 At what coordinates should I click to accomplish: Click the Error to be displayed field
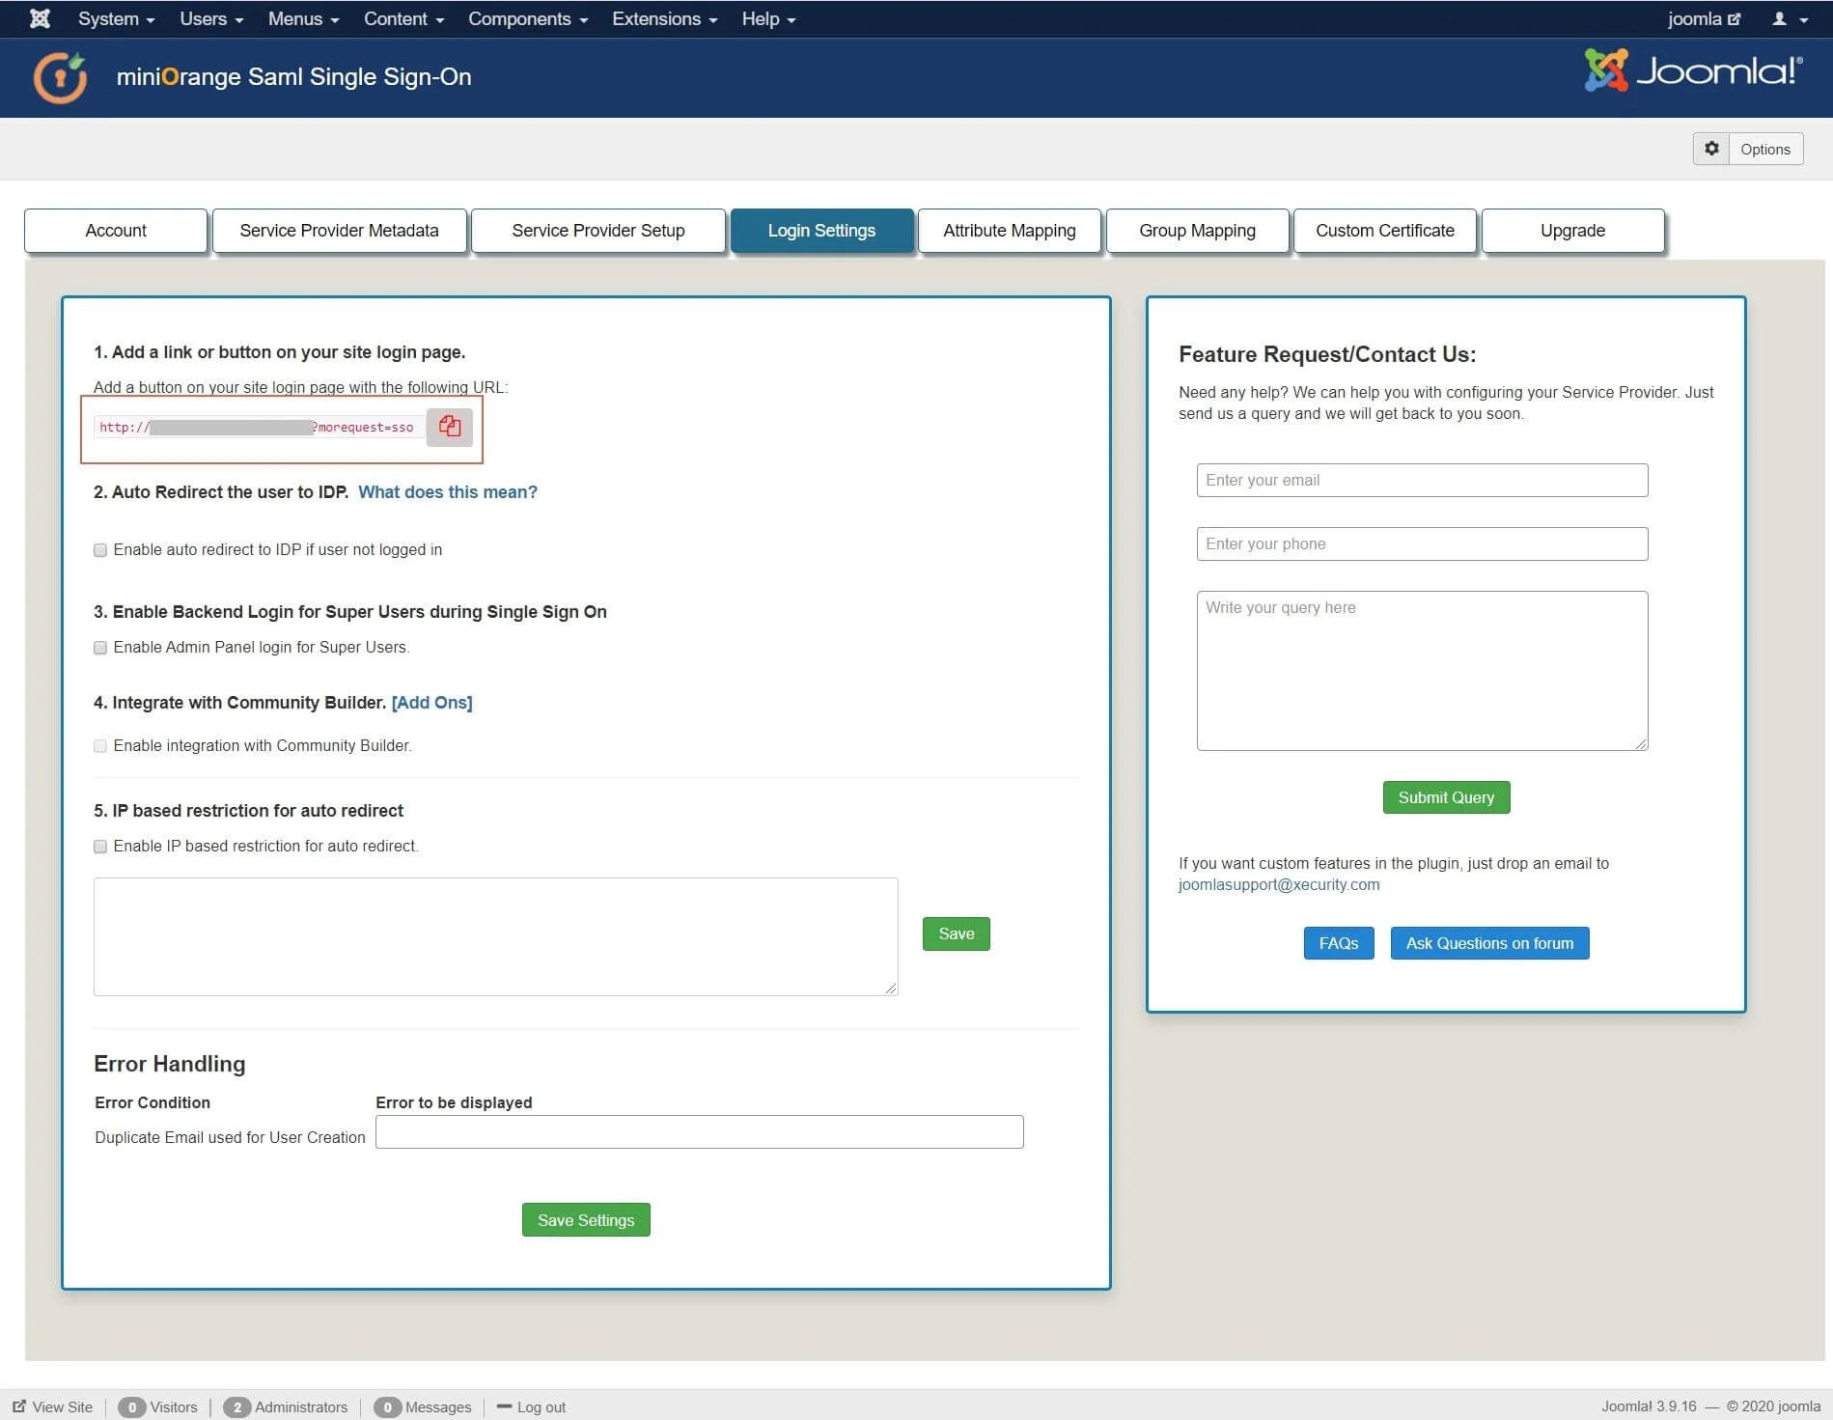[699, 1131]
